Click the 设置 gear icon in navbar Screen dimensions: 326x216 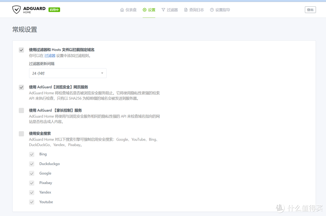click(x=144, y=9)
